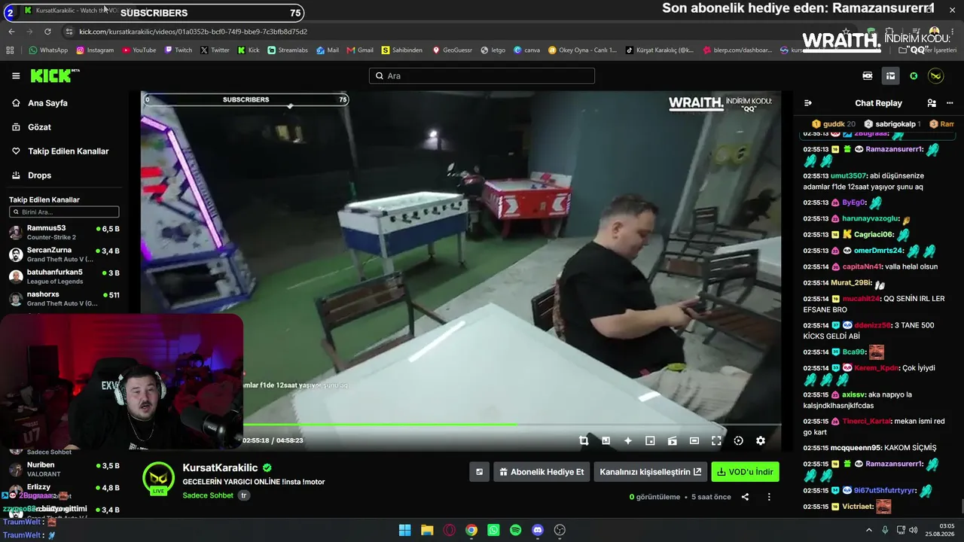Click the KursatKarakilic channel avatar with LIVE badge
964x542 pixels.
158,478
